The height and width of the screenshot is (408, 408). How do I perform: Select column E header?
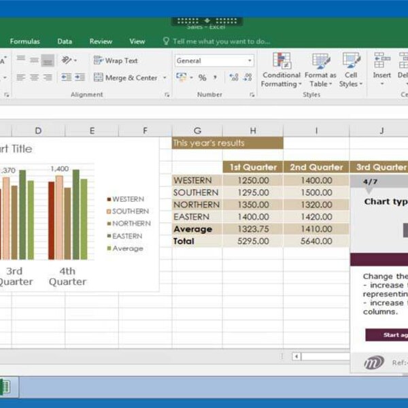[x=92, y=131]
